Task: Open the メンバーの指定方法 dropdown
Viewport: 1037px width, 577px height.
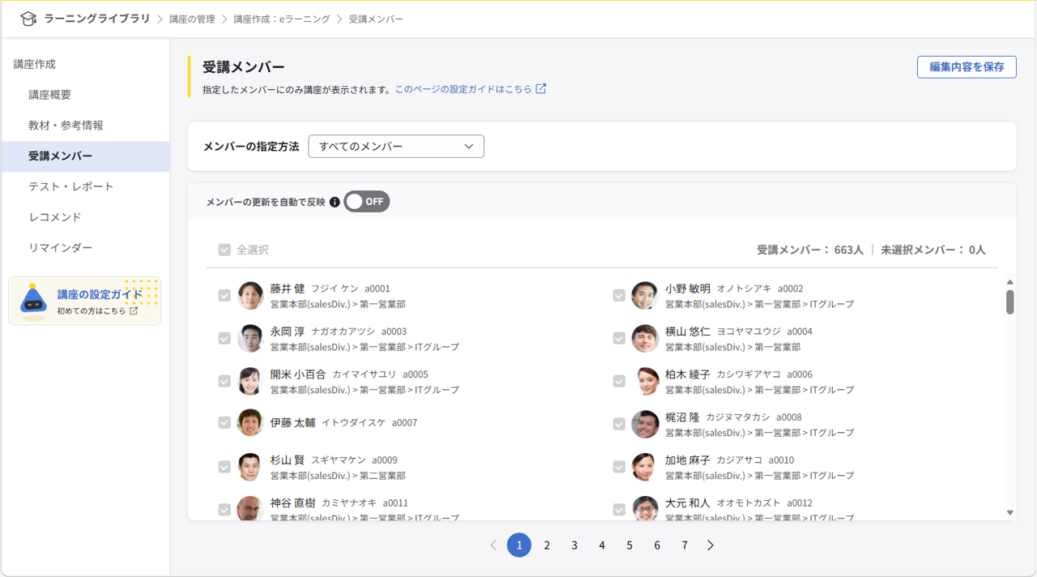Action: tap(396, 147)
